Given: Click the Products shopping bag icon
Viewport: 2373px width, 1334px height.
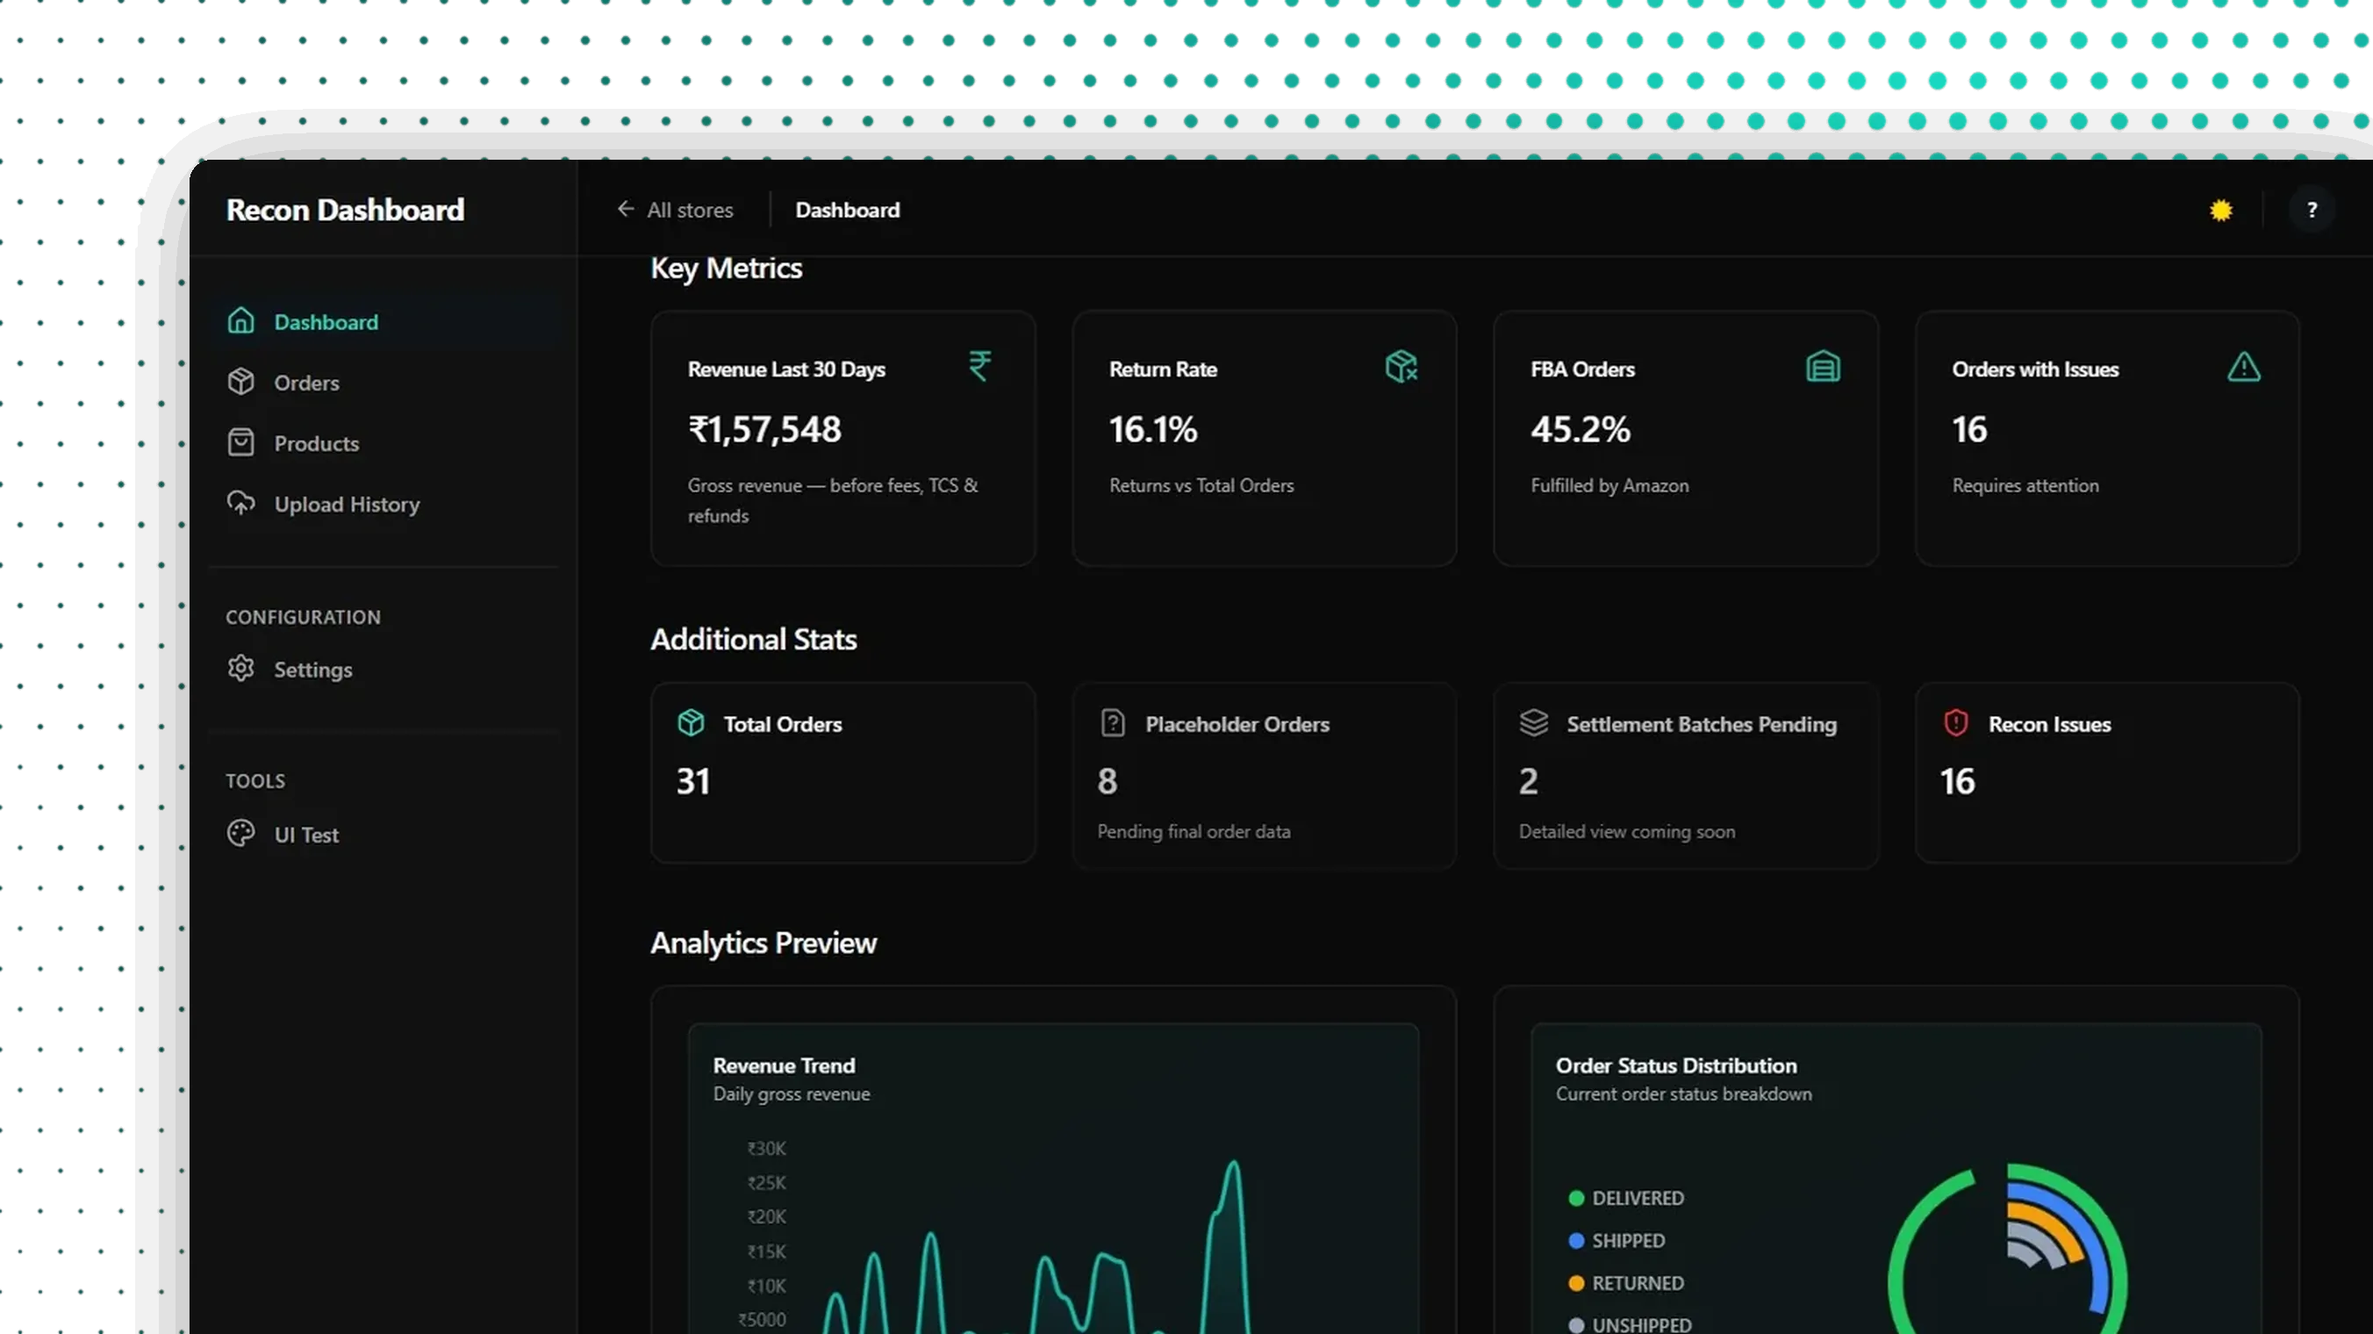Looking at the screenshot, I should point(241,442).
